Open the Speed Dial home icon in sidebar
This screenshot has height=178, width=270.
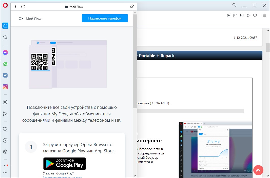5,26
